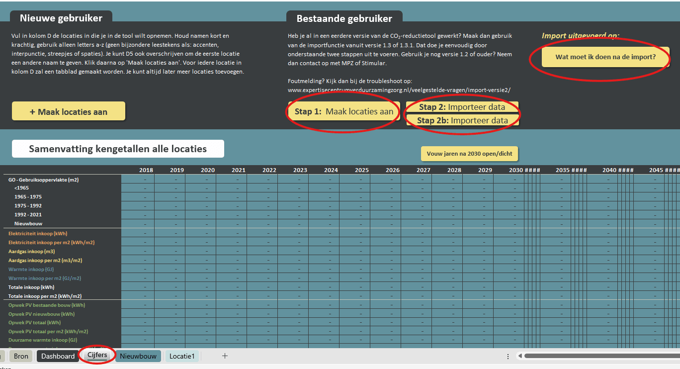The height and width of the screenshot is (369, 680).
Task: Select 'Elektriciteit inkoop per m2 (kWh/m2)' row label
Action: pyautogui.click(x=51, y=243)
